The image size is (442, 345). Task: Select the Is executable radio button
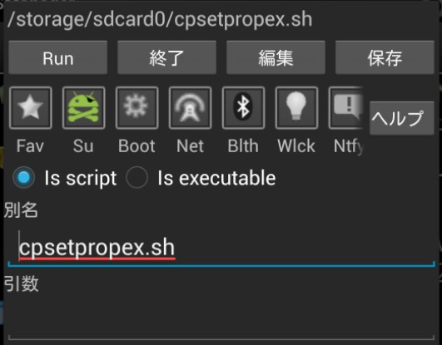coord(137,178)
